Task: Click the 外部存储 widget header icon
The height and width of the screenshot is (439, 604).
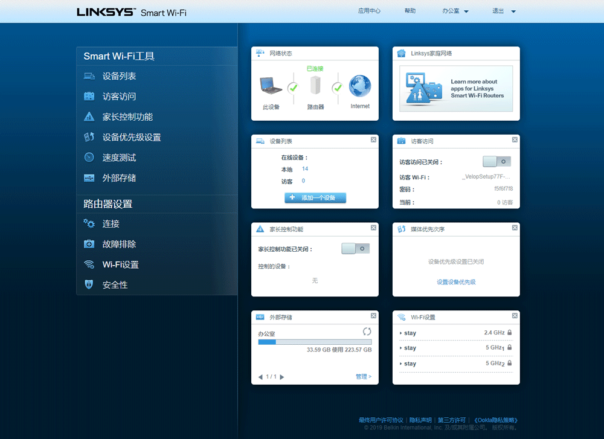Action: pos(260,317)
